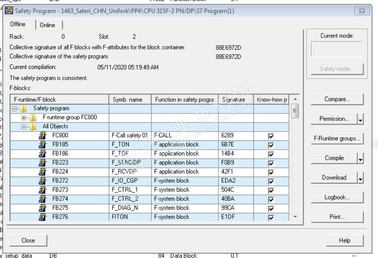This screenshot has width=378, height=258.
Task: Click the F-block icon for FB224
Action: [42, 172]
